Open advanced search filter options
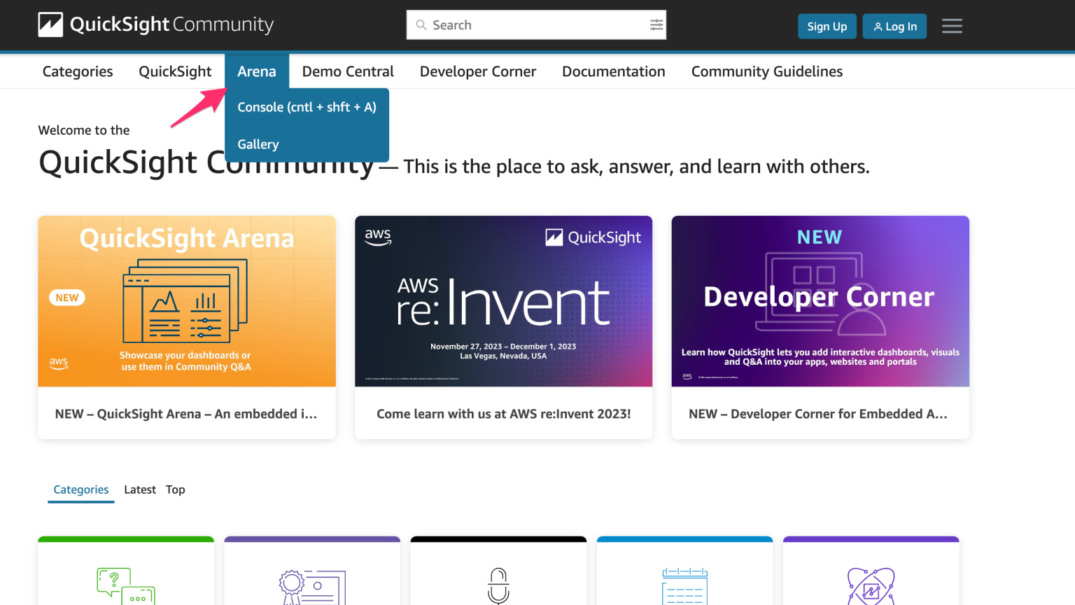Viewport: 1075px width, 605px height. coord(656,25)
